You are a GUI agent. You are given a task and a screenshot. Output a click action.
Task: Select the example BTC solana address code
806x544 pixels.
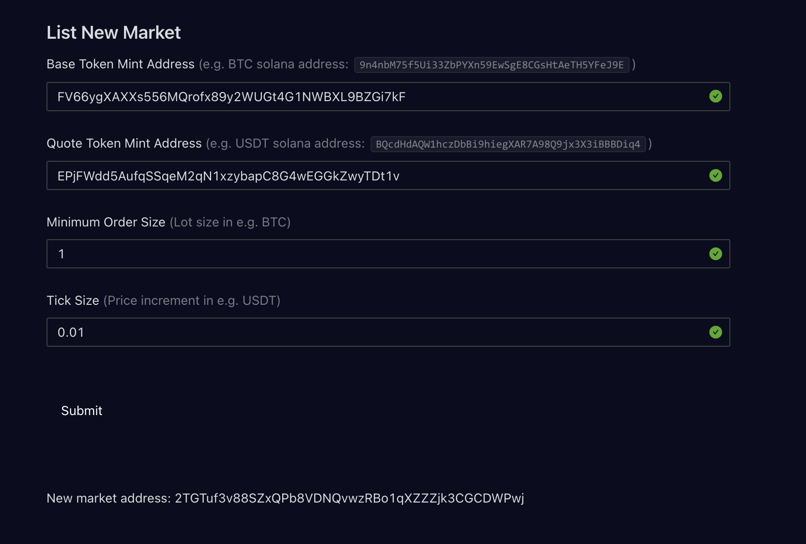pyautogui.click(x=491, y=65)
